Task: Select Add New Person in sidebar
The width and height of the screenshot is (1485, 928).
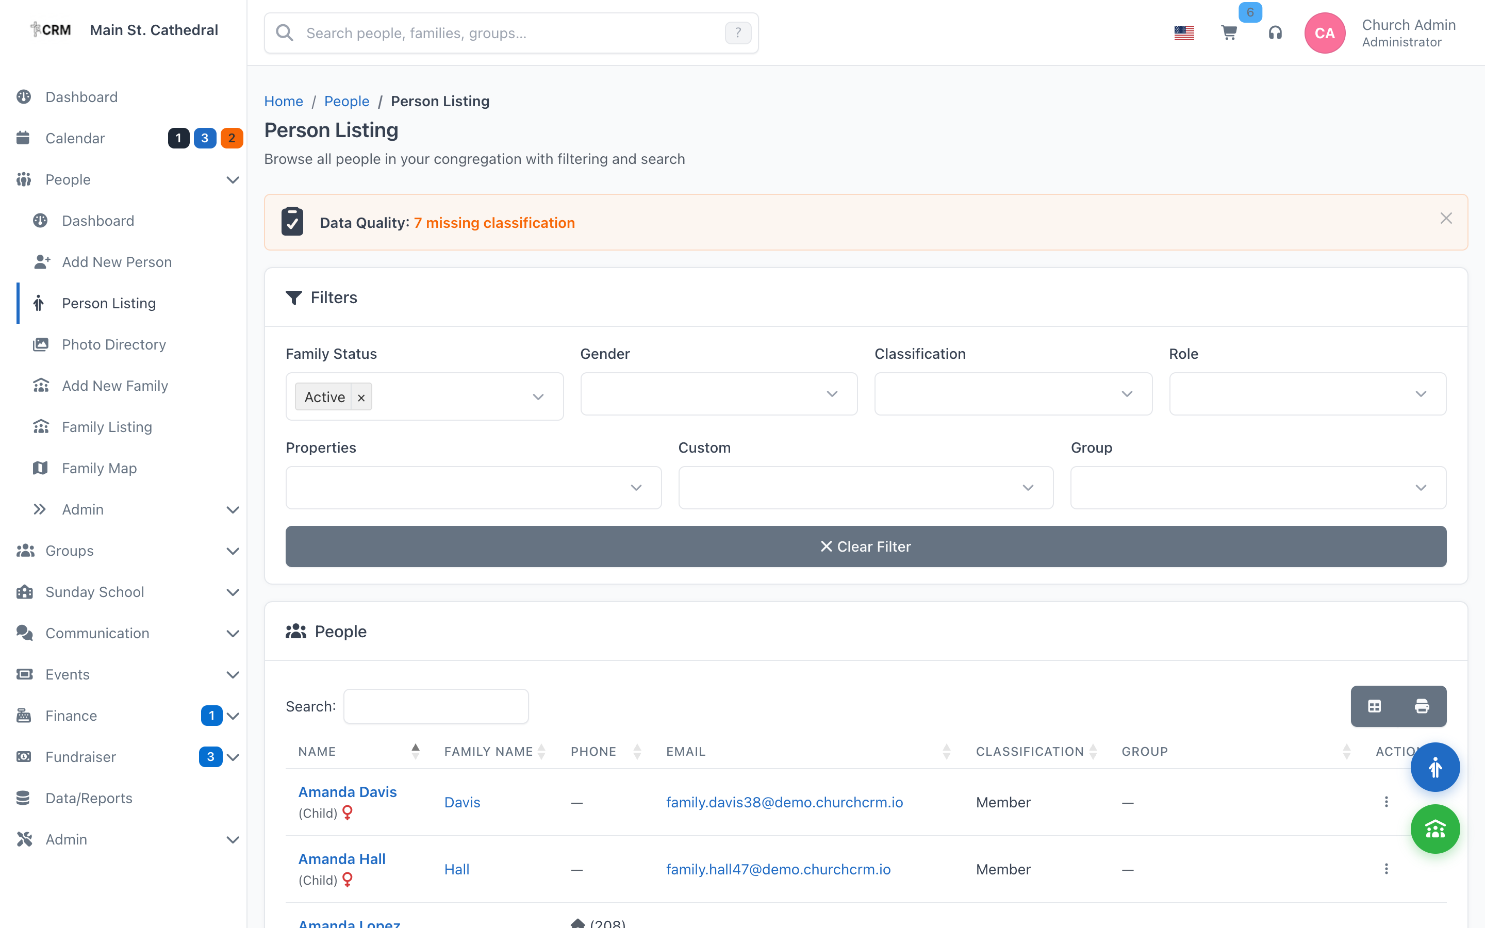Action: point(117,262)
